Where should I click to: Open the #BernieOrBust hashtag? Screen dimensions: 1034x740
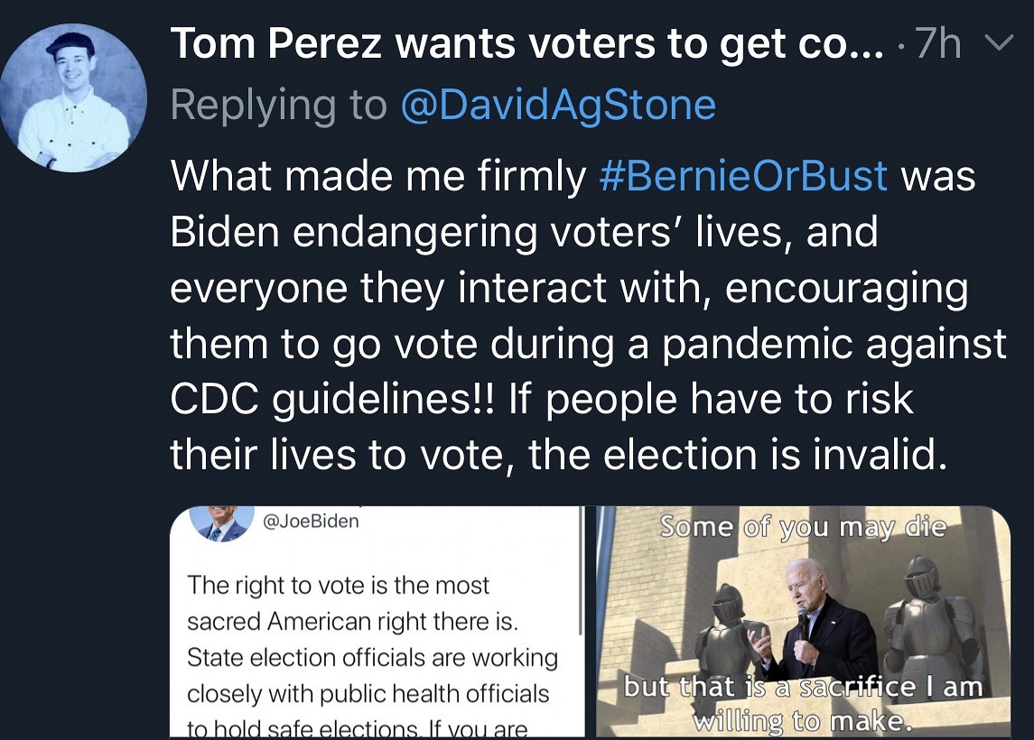coord(742,175)
